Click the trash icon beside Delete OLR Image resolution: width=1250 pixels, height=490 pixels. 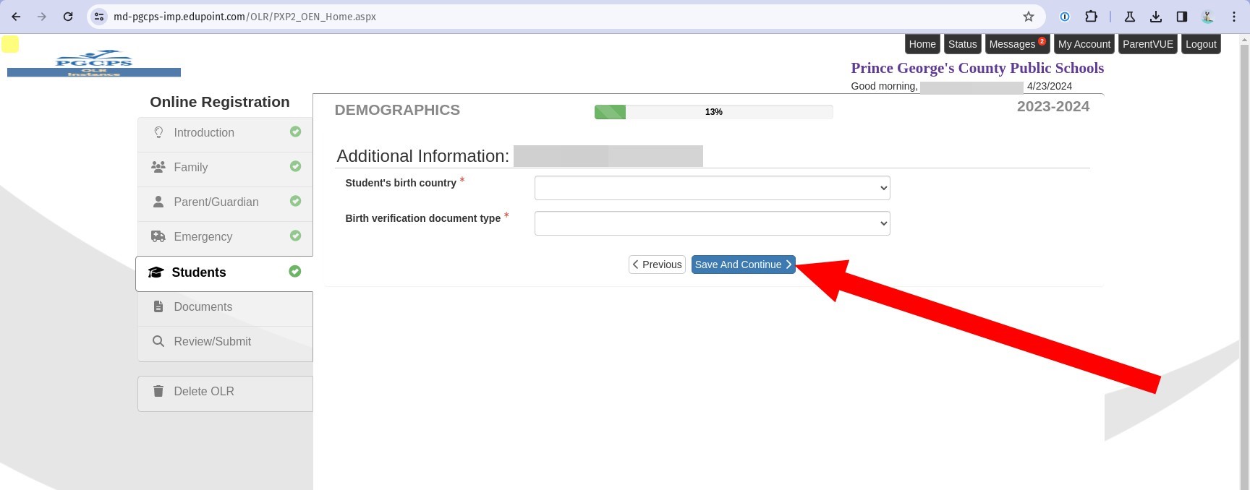coord(158,391)
